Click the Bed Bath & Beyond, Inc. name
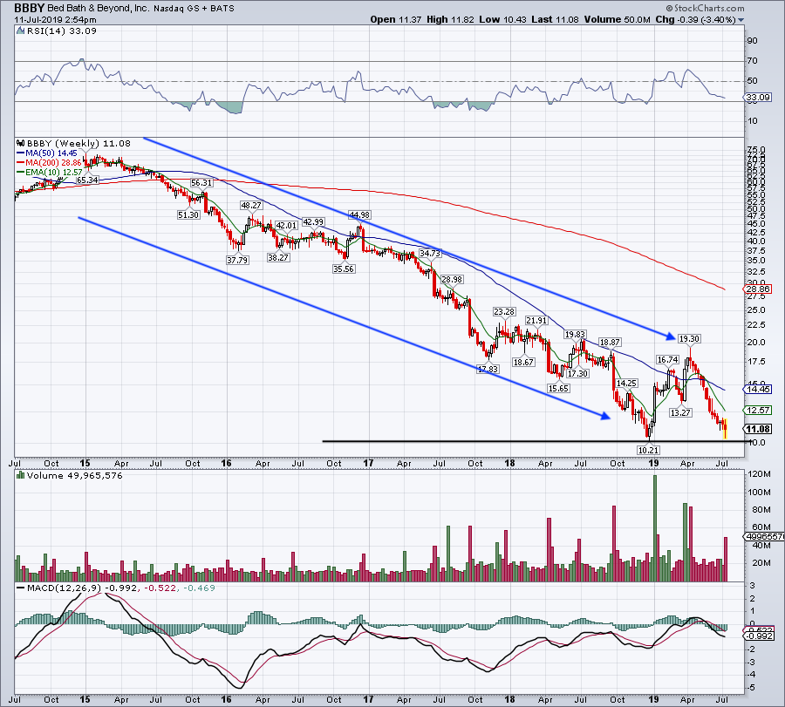Screen dimensions: 785x707 [x=98, y=9]
